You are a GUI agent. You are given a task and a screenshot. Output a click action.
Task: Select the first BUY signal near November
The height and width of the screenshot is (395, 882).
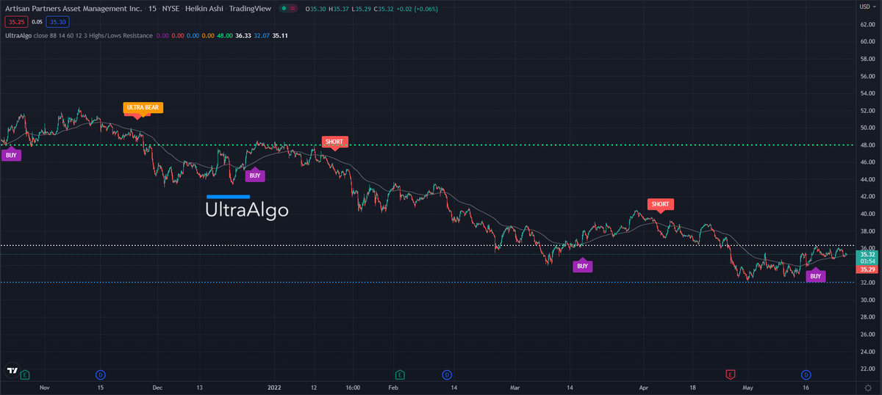click(11, 155)
